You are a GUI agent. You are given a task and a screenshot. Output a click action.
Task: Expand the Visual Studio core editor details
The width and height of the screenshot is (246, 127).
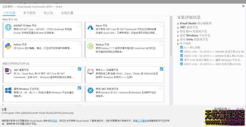(x=178, y=24)
